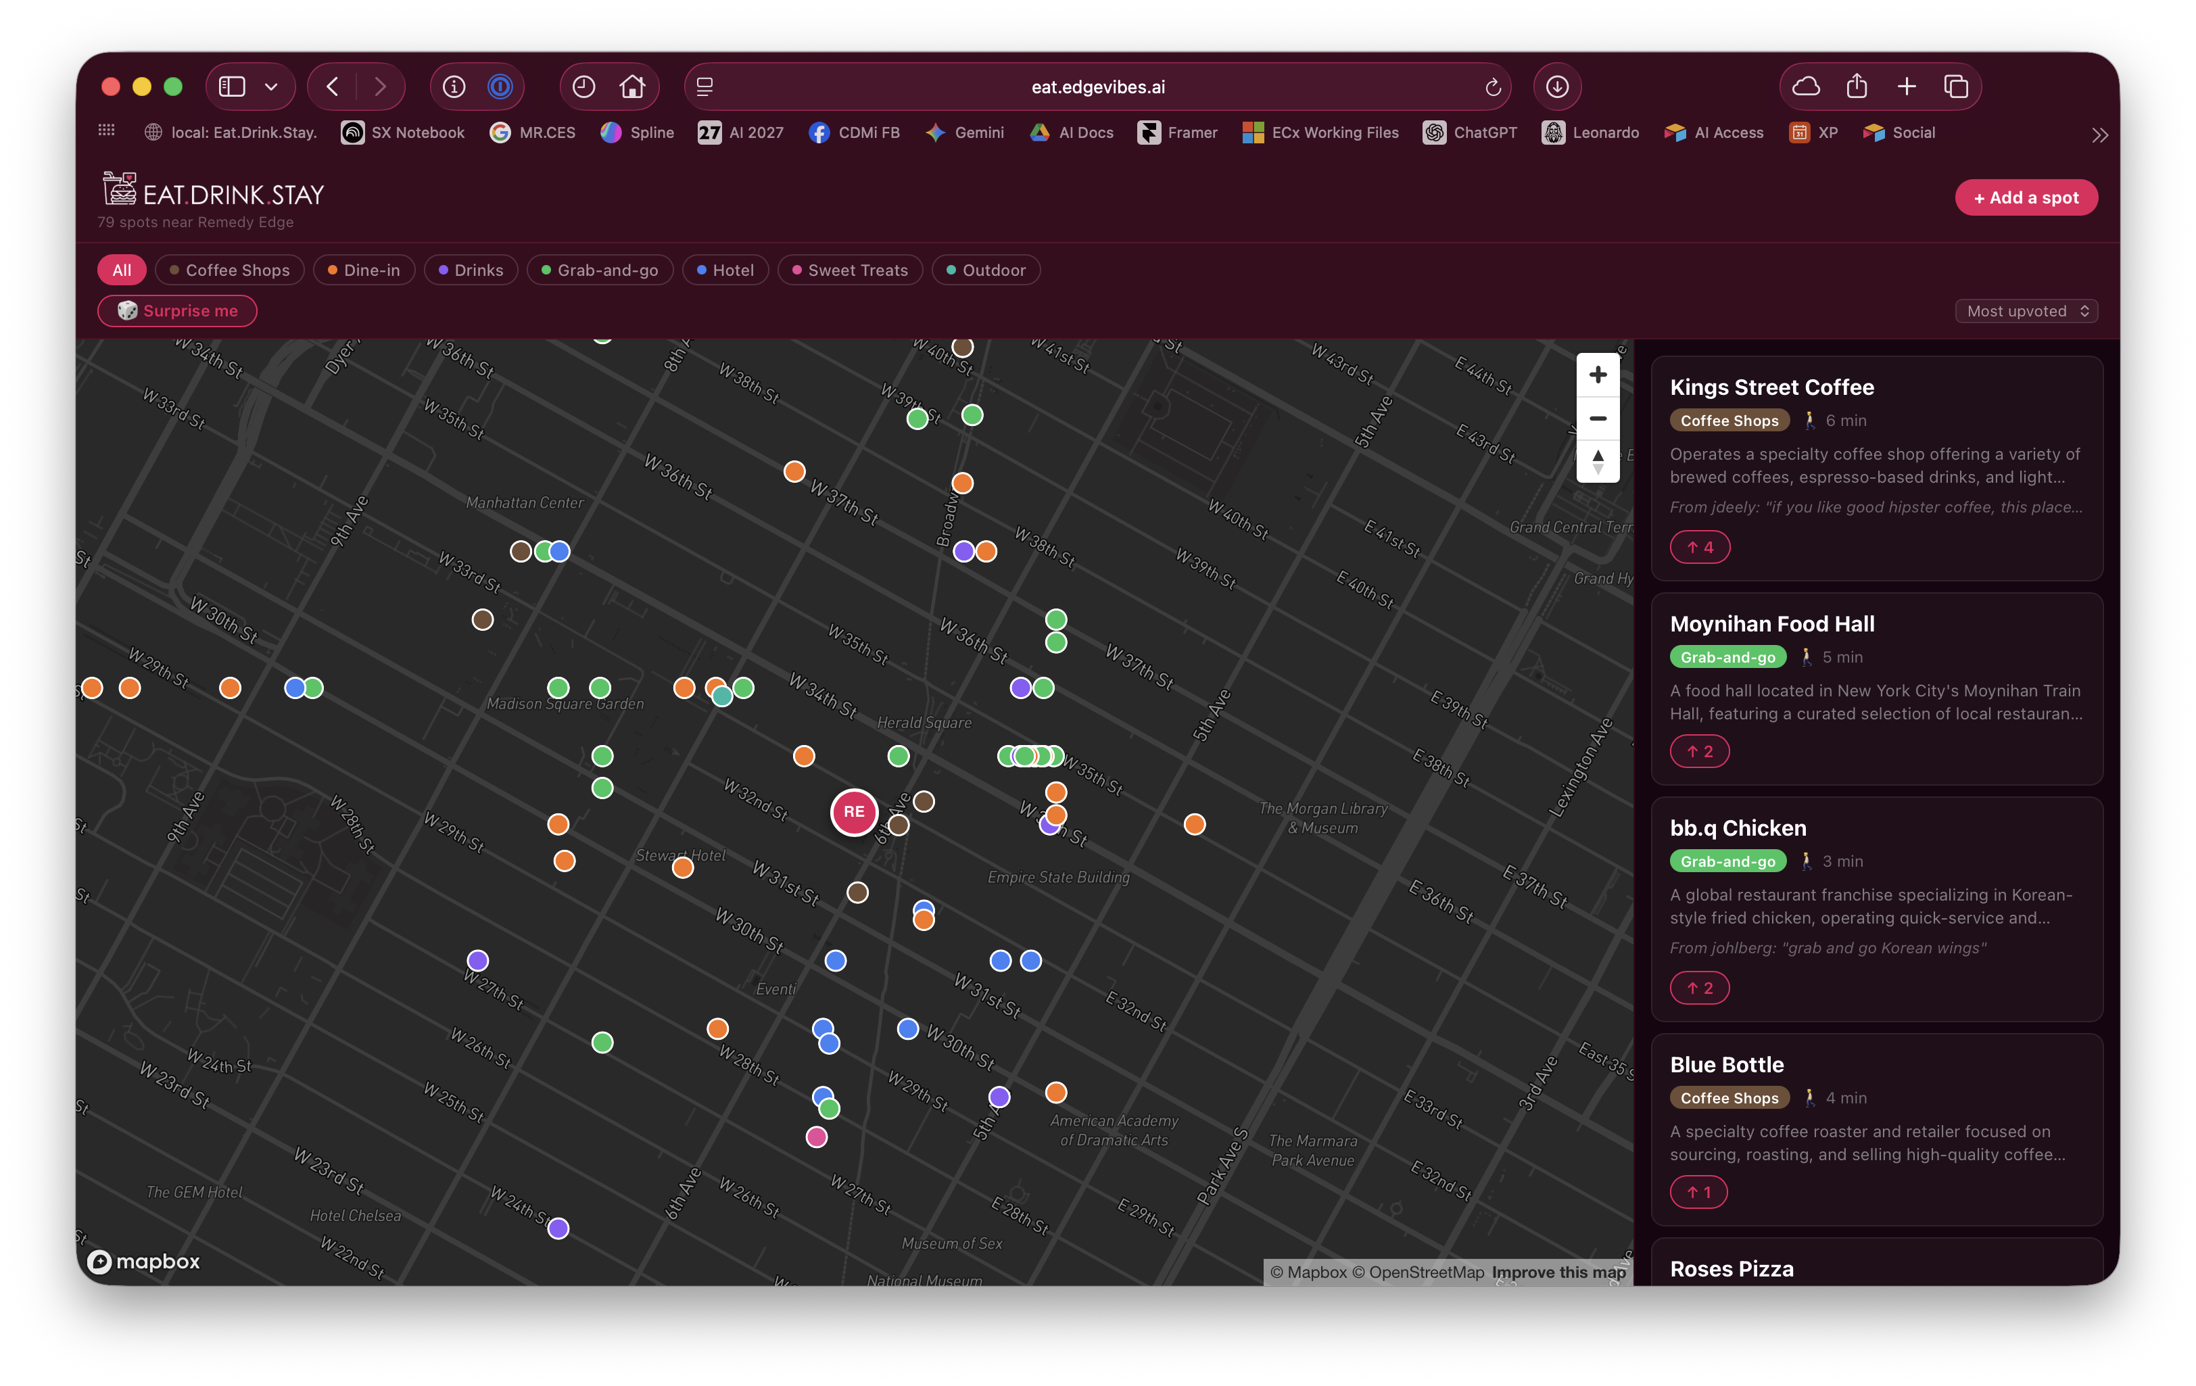The image size is (2196, 1386).
Task: Show more bookmarks overflow chevrons
Action: (2099, 135)
